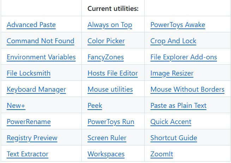Go to File Locksmith page
Image resolution: width=231 pixels, height=163 pixels.
(x=29, y=73)
